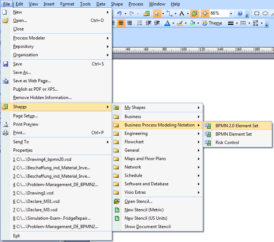Image resolution: width=274 pixels, height=242 pixels.
Task: Toggle right text alignment
Action: [129, 23]
